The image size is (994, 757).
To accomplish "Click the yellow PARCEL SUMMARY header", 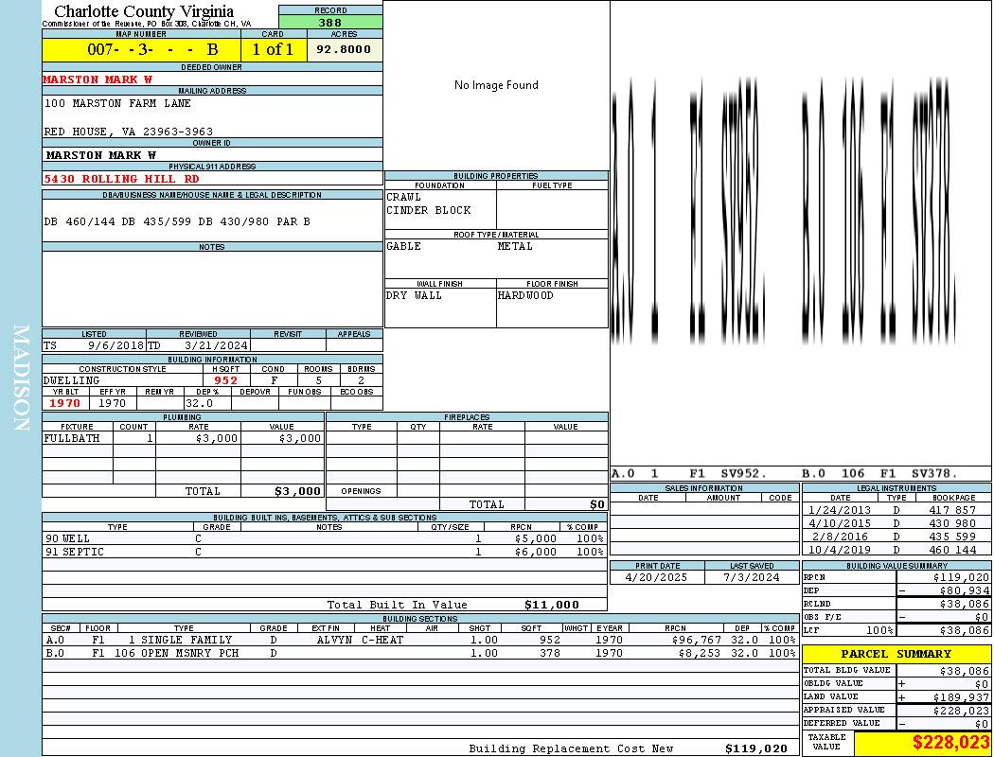I will 896,654.
